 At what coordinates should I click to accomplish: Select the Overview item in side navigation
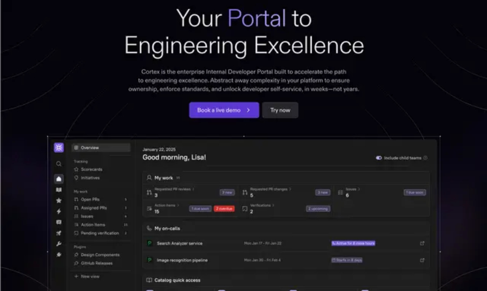click(101, 147)
